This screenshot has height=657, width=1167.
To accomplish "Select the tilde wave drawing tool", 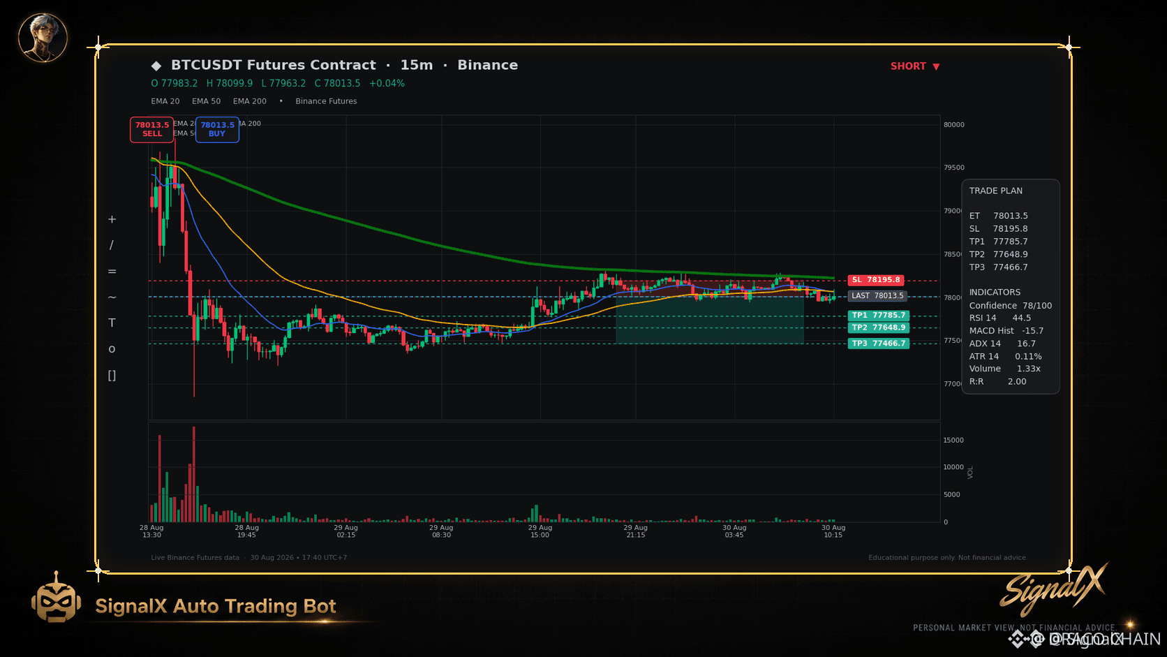I will pos(112,297).
